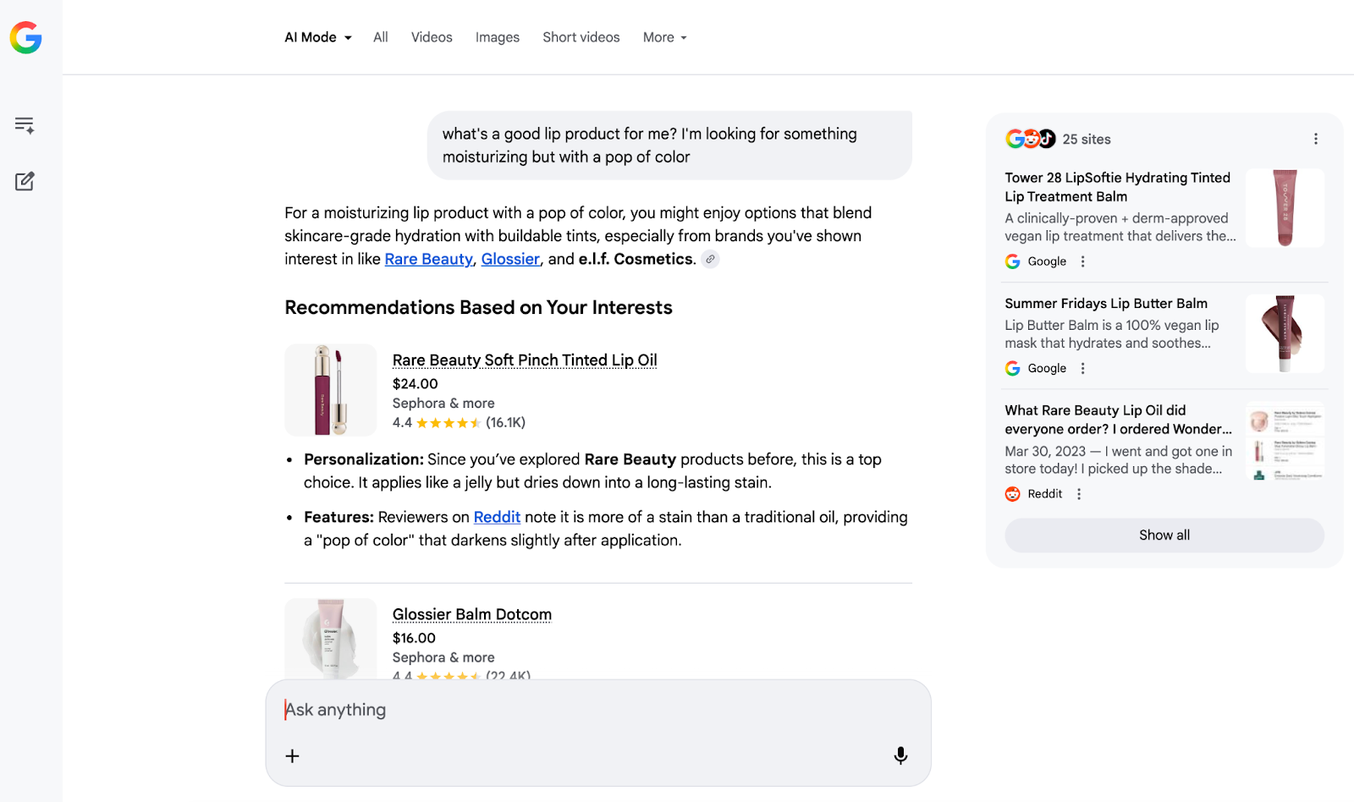
Task: Open the three-dot menu for the sites panel
Action: tap(1316, 138)
